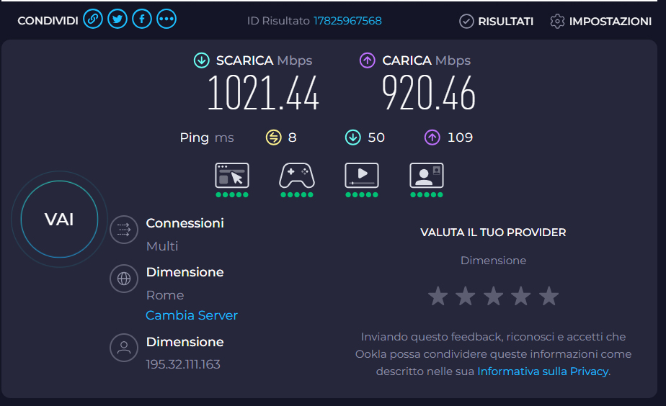Image resolution: width=666 pixels, height=406 pixels.
Task: Click the globe server icon
Action: tap(124, 279)
